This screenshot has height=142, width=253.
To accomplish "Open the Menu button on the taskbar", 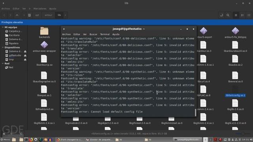I will [x=5, y=140].
